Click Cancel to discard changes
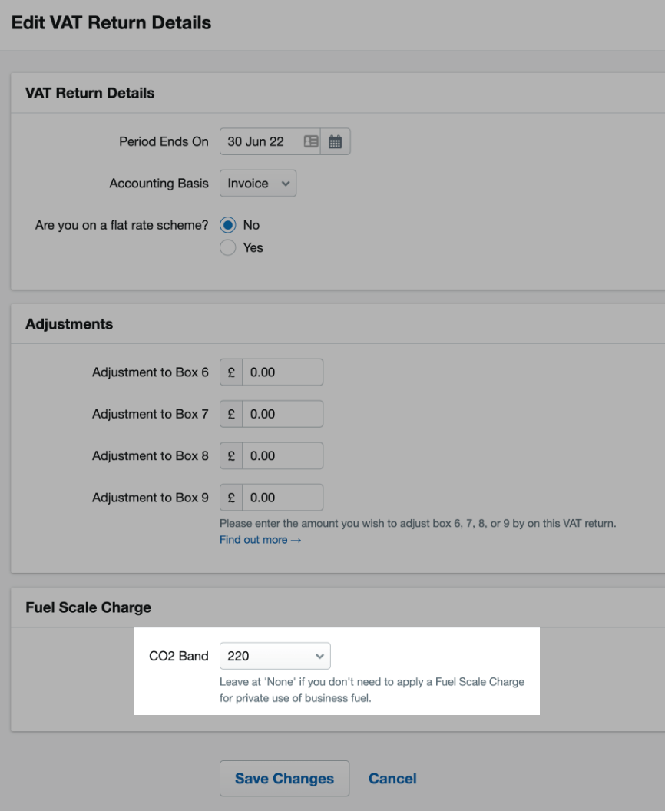The width and height of the screenshot is (665, 811). 392,778
